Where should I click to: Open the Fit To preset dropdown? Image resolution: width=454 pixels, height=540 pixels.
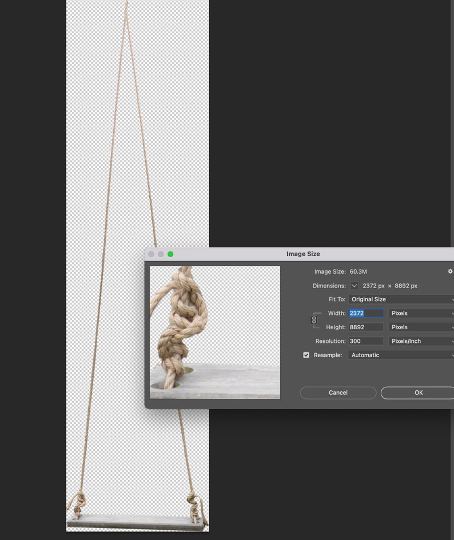(x=401, y=299)
